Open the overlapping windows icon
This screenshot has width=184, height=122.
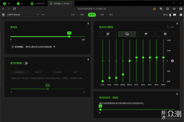click(161, 9)
